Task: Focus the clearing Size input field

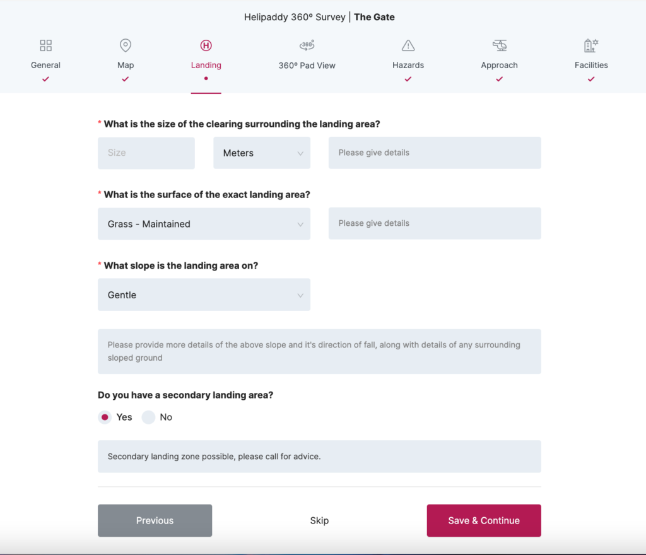Action: coord(146,153)
